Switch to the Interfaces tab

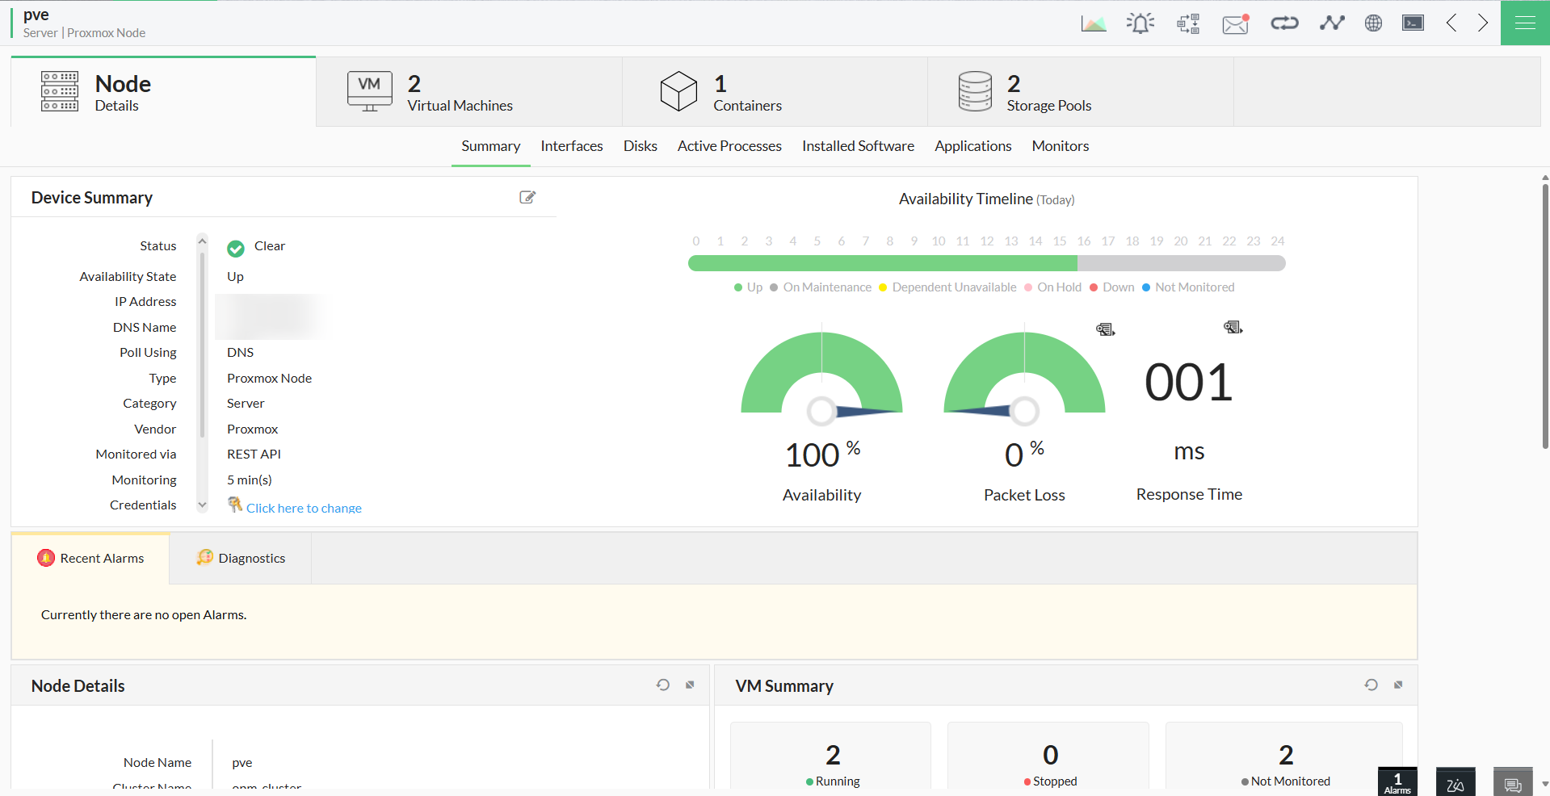(x=571, y=146)
